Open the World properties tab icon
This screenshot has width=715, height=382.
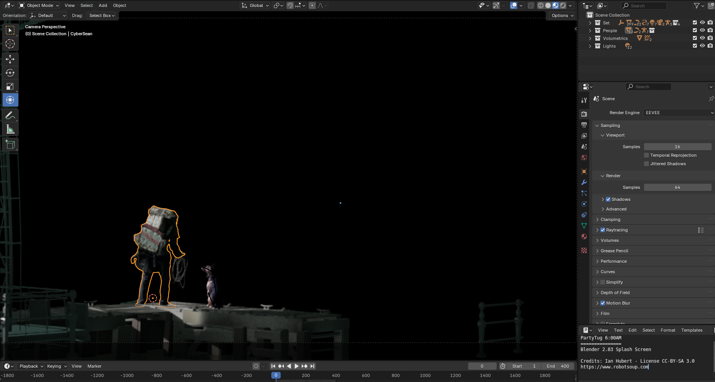pyautogui.click(x=584, y=158)
